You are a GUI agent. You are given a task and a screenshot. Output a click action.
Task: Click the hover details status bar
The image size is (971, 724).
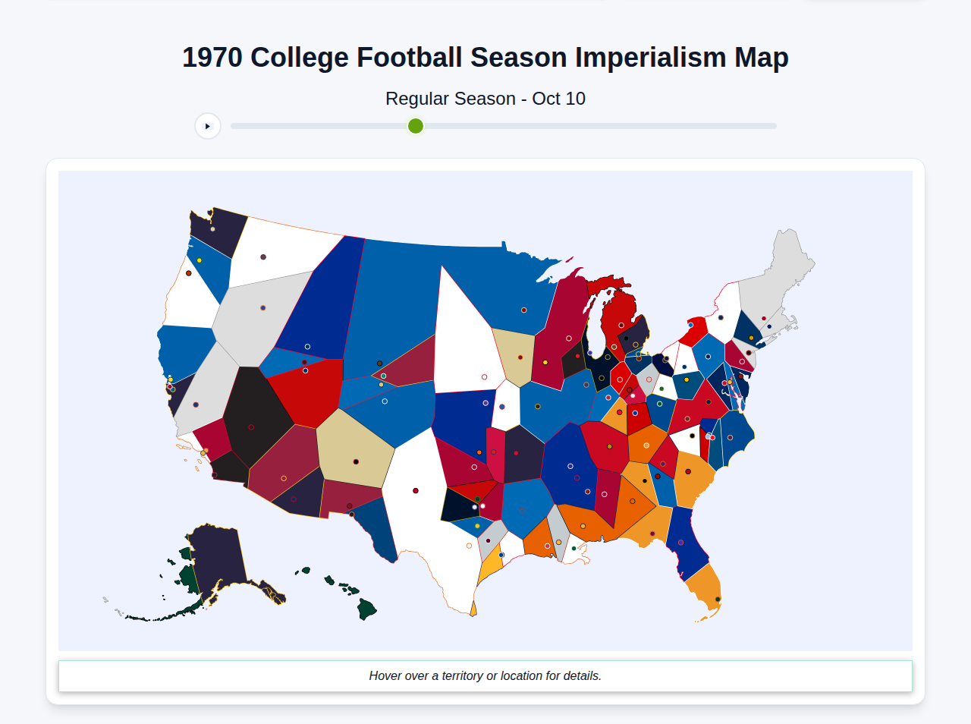[485, 675]
